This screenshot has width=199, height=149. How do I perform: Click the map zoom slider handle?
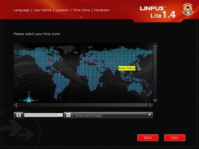(x=60, y=115)
